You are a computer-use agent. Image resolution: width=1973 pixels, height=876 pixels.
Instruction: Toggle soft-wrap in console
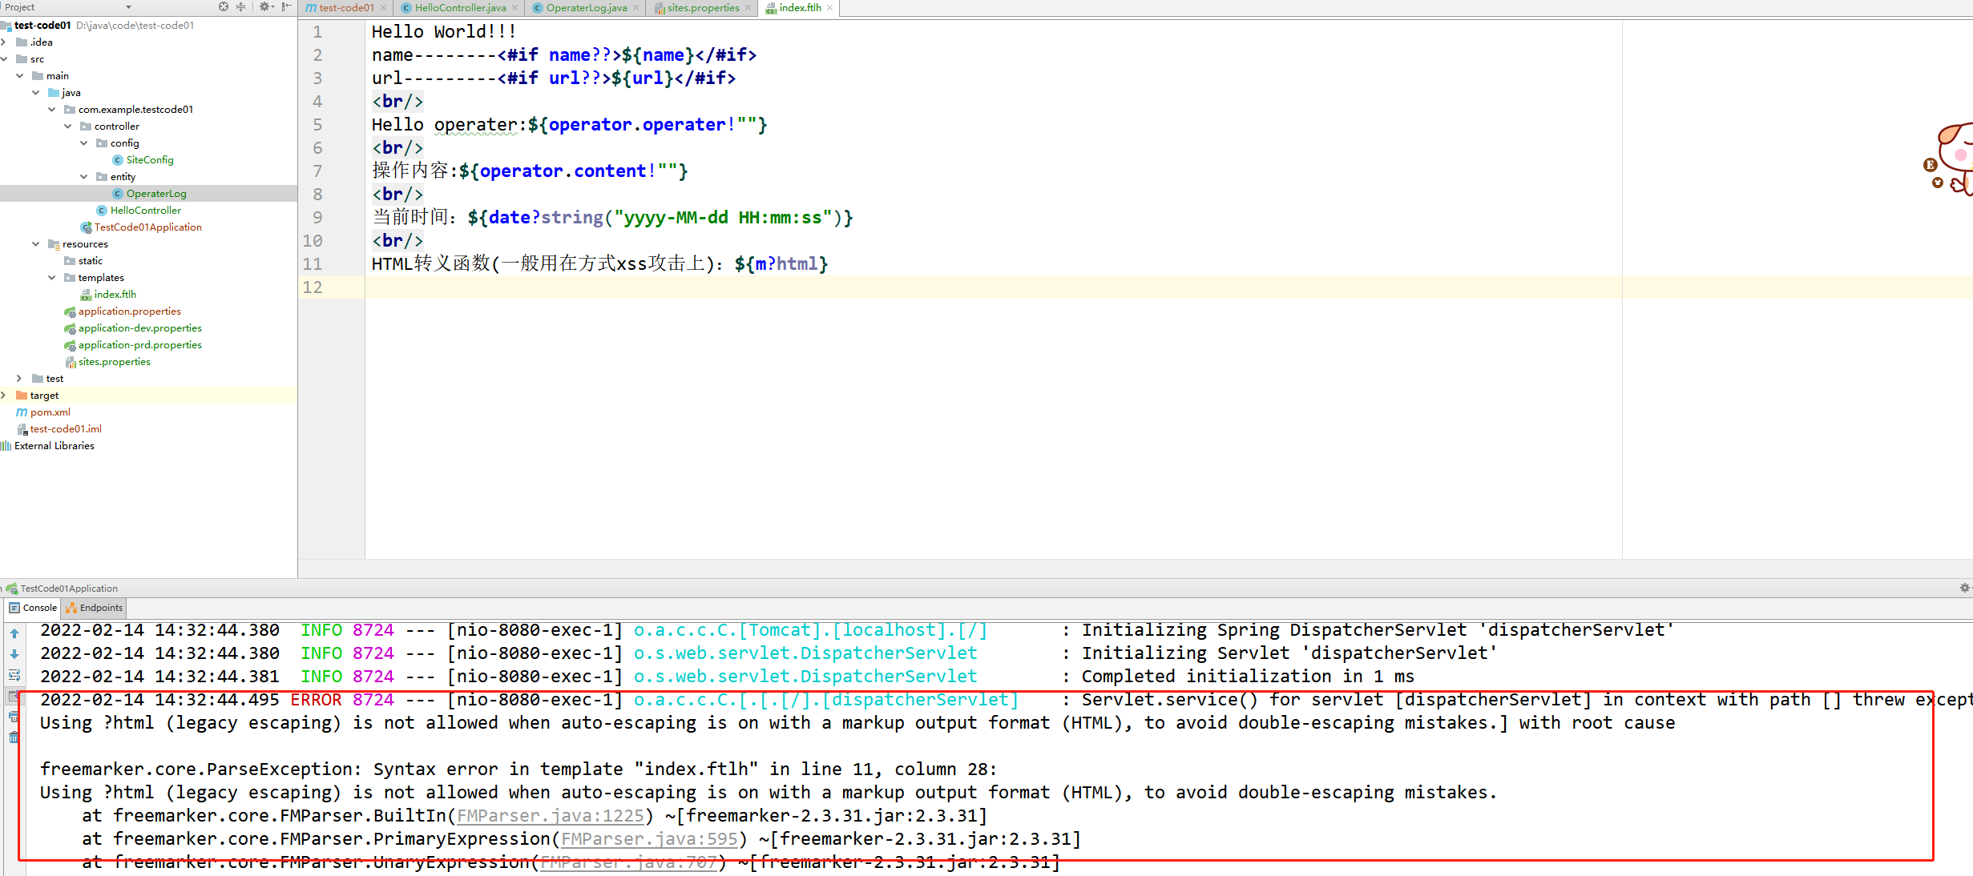[x=14, y=675]
